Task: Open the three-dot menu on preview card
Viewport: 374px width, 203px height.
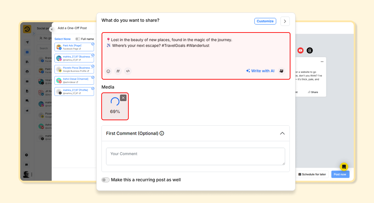Action: (322, 62)
